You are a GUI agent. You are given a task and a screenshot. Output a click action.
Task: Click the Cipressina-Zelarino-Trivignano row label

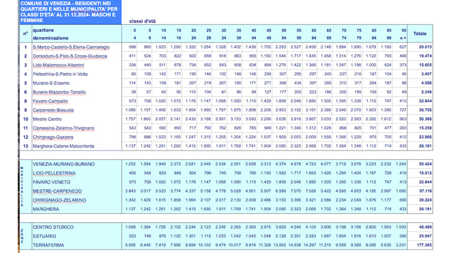[63, 128]
